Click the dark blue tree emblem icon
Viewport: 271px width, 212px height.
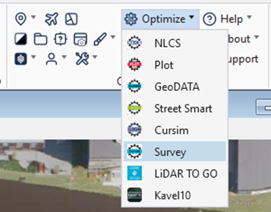tap(21, 59)
